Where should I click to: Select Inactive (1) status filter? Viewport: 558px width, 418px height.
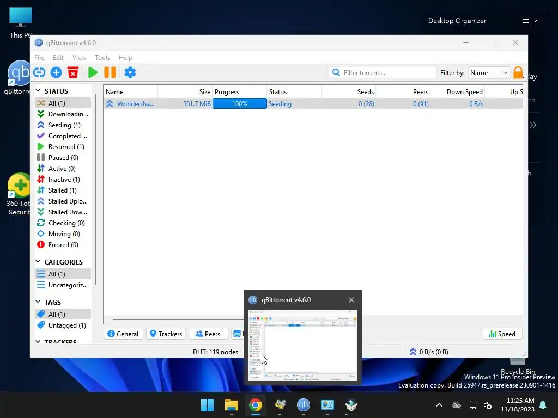click(x=63, y=180)
